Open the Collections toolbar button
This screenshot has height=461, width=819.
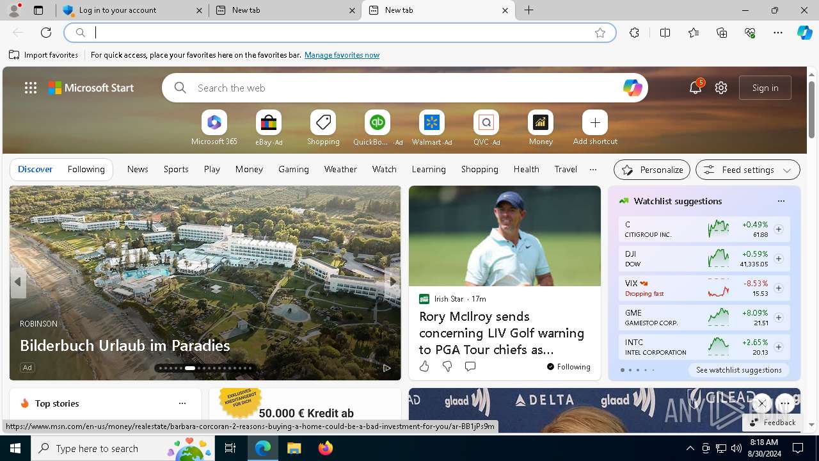coord(722,33)
